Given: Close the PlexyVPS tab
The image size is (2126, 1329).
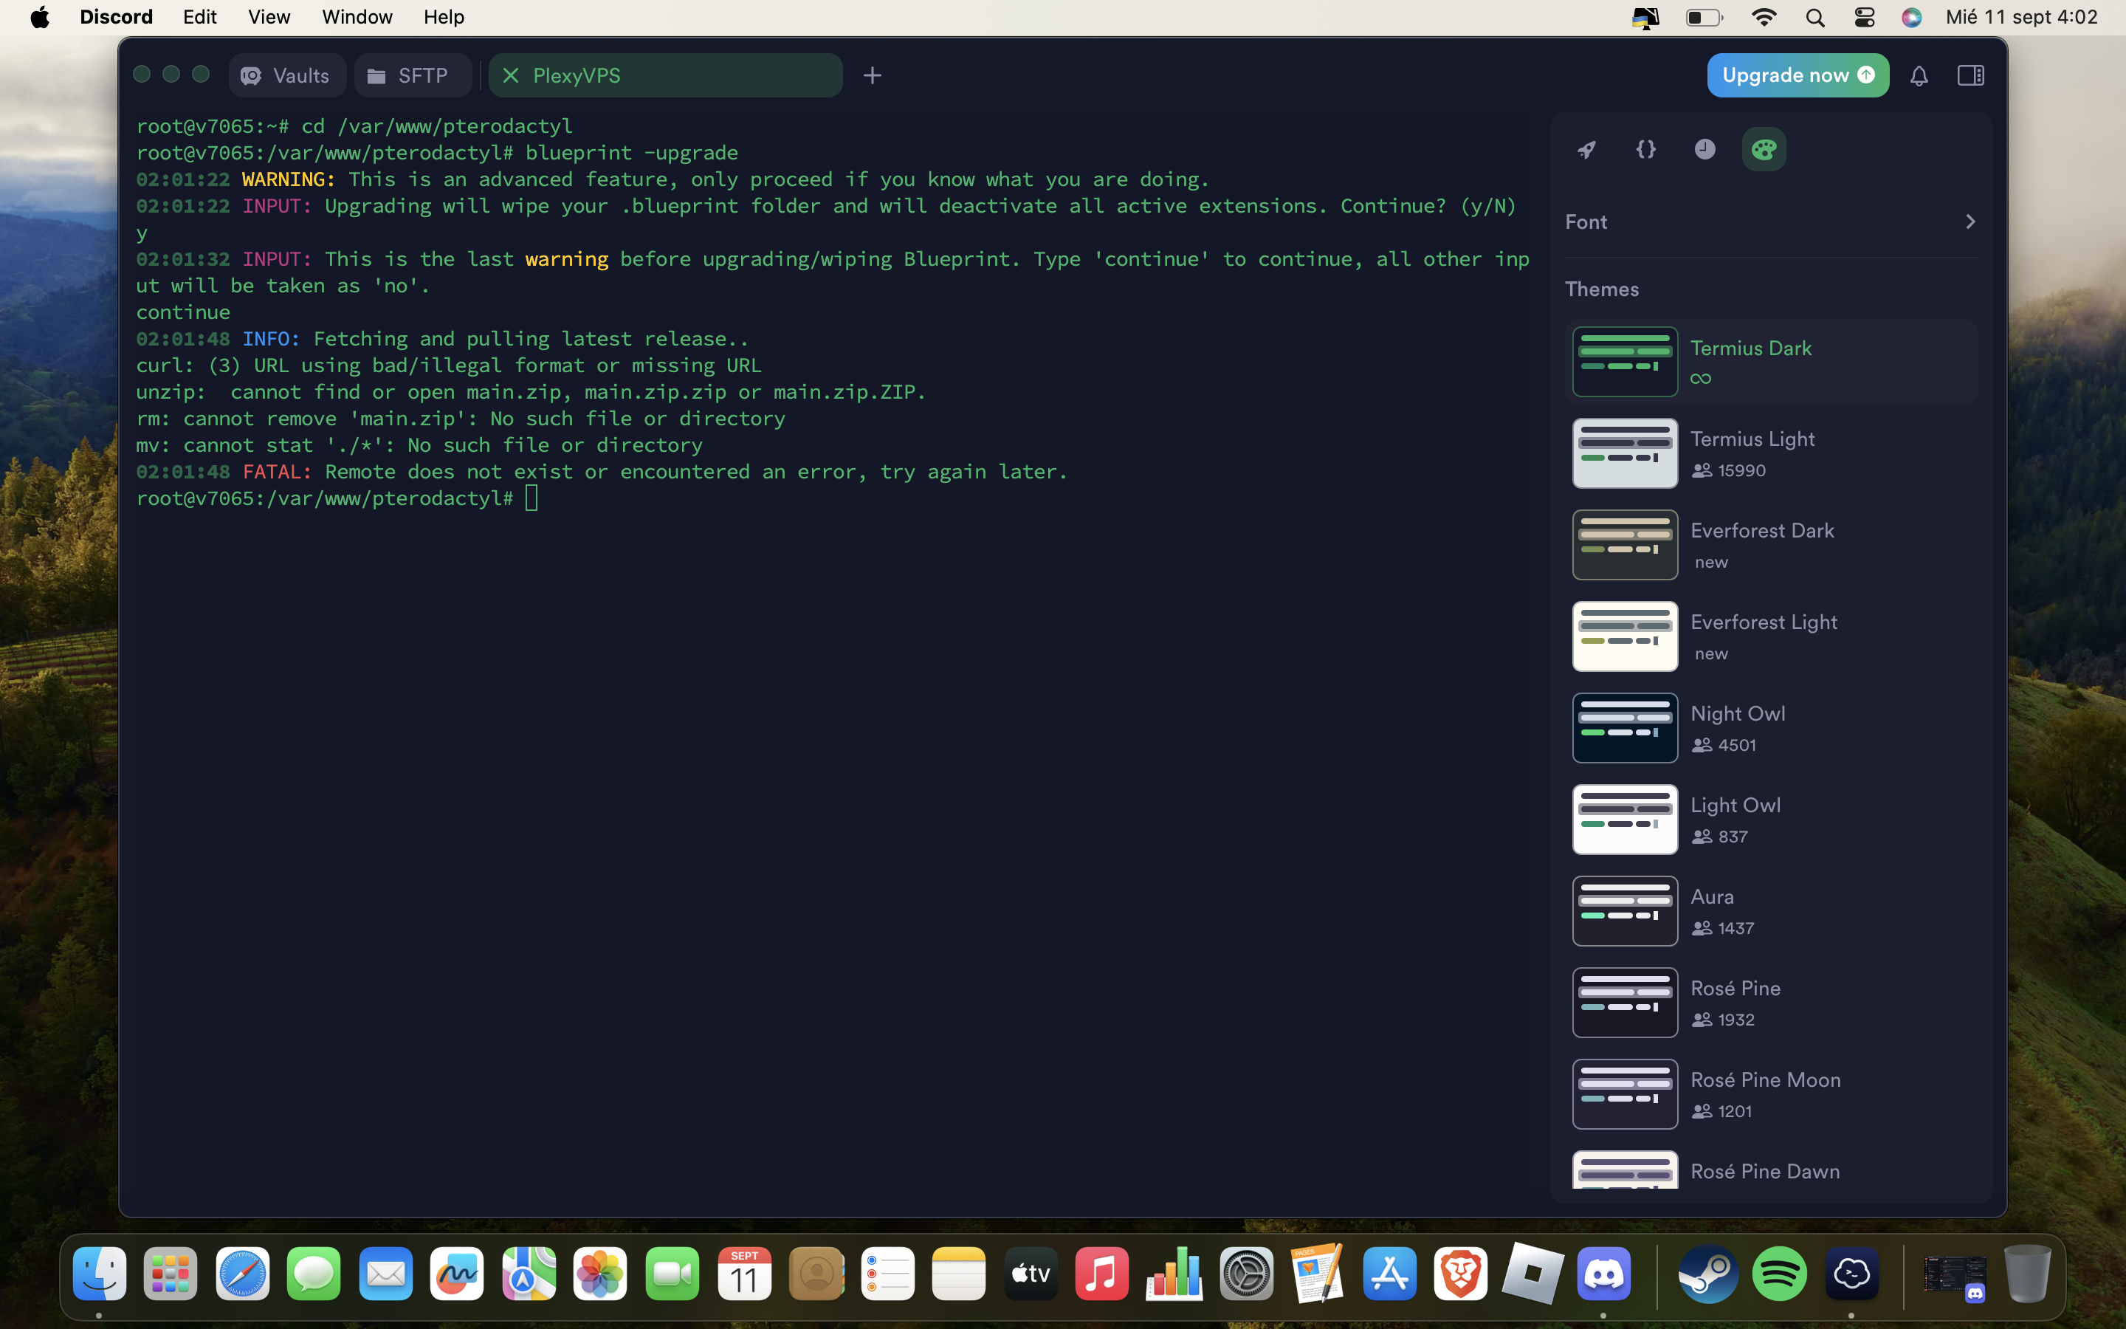Looking at the screenshot, I should [510, 75].
